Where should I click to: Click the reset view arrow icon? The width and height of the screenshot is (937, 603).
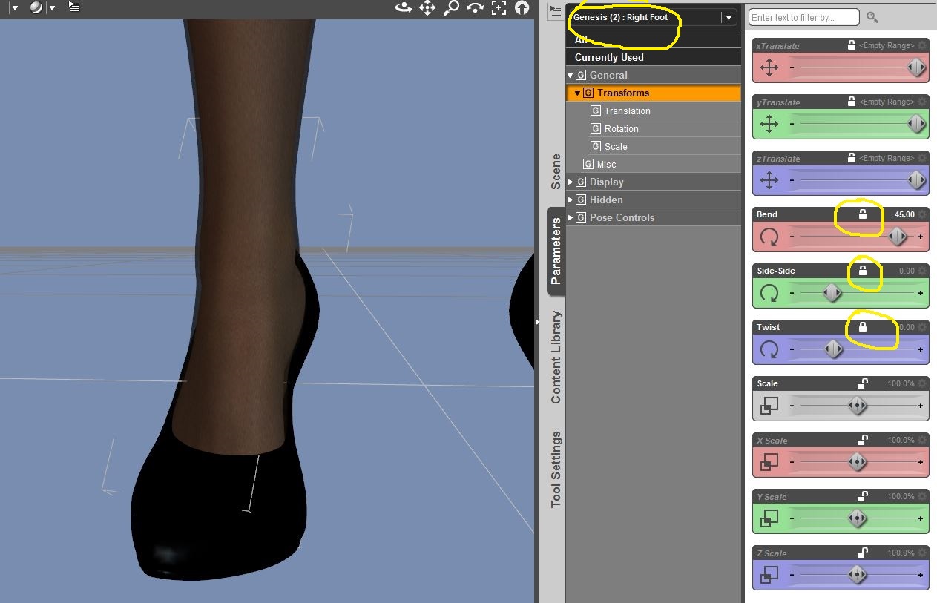coord(522,8)
